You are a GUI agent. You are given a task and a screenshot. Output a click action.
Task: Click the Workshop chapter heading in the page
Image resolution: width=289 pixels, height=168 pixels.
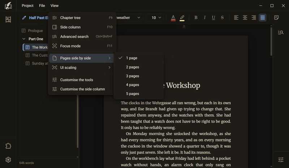(183, 85)
